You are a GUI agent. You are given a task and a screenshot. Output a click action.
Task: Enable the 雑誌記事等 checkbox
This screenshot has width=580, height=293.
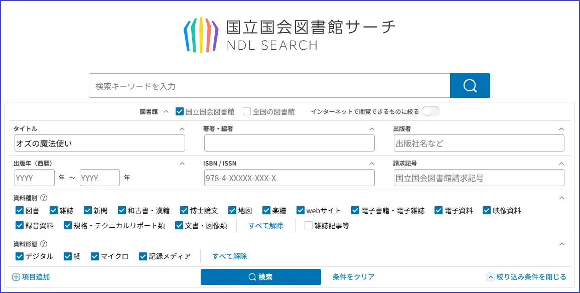[309, 226]
